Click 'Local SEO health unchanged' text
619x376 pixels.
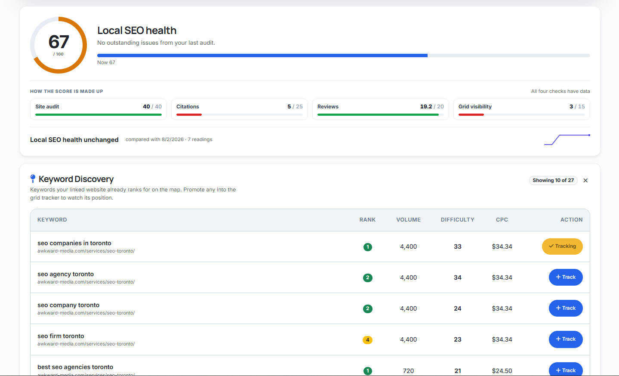(x=74, y=140)
